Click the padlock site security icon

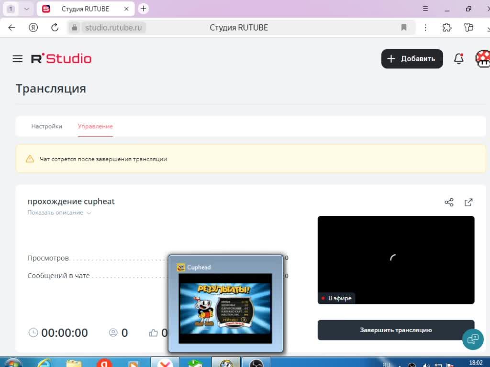click(x=74, y=27)
